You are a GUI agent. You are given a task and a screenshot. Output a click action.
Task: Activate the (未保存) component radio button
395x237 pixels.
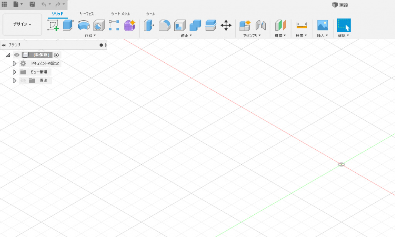pos(56,55)
